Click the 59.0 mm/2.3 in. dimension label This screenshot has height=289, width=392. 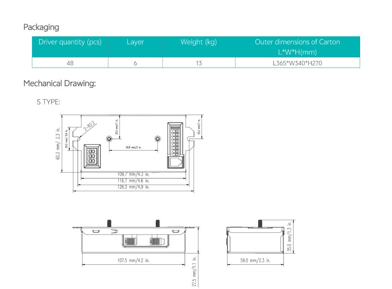(255, 261)
